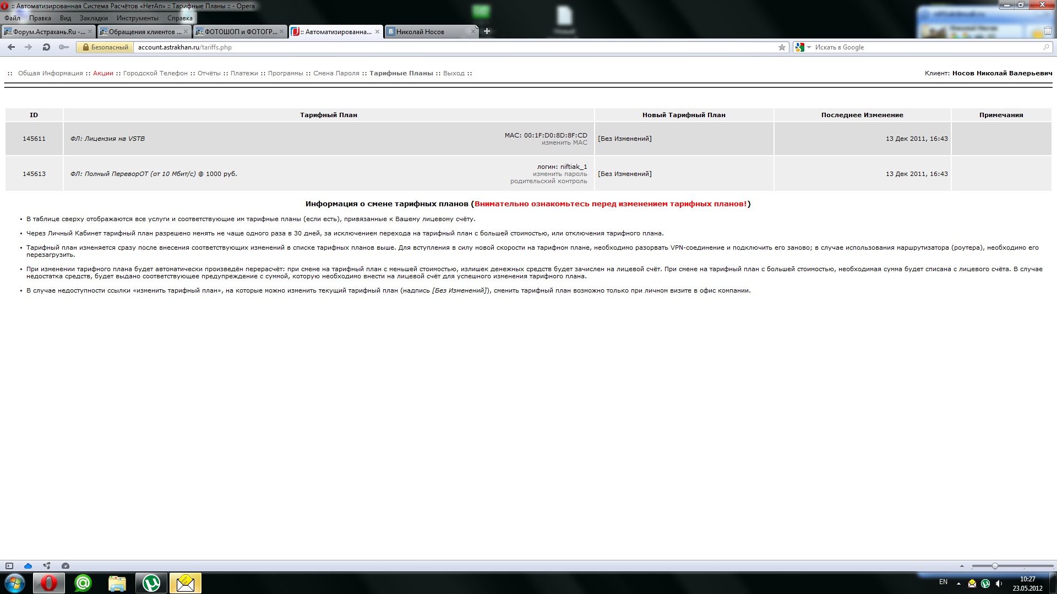Toggle Opera Turbo speedometer icon
The image size is (1057, 594).
pyautogui.click(x=66, y=566)
